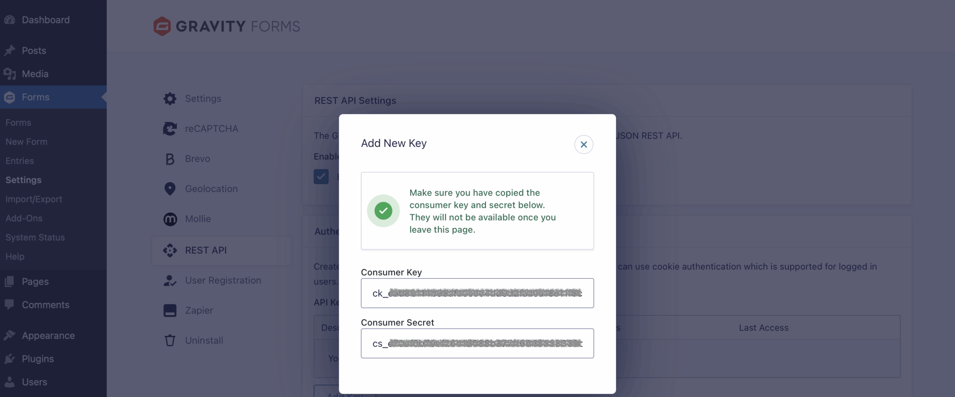Screen dimensions: 955x397
Task: Open the User Registration icon
Action: 170,280
